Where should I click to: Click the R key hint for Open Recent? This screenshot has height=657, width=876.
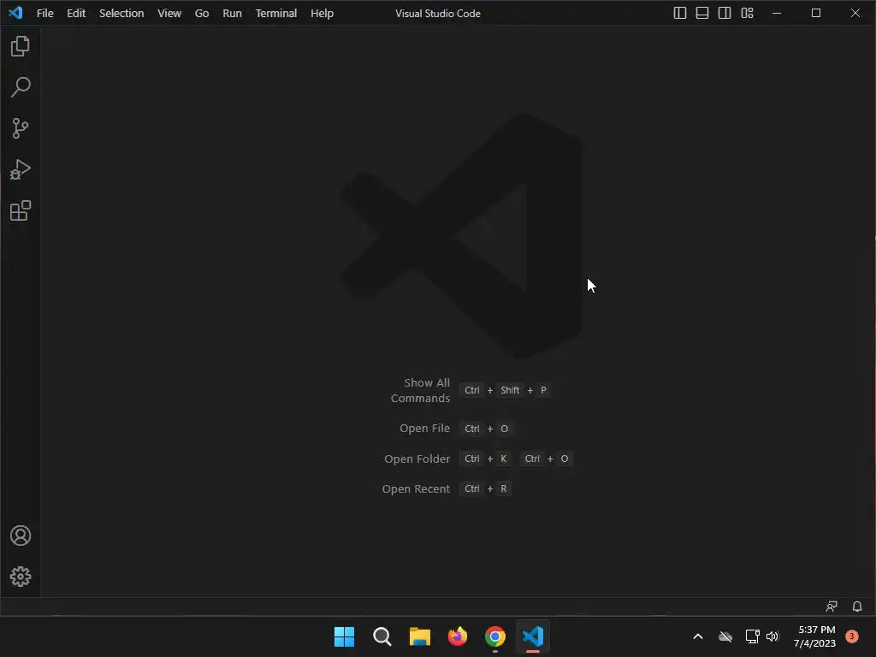tap(503, 488)
